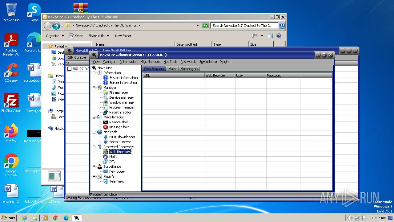
Task: Open Google Chrome desktop icon
Action: click(x=11, y=165)
